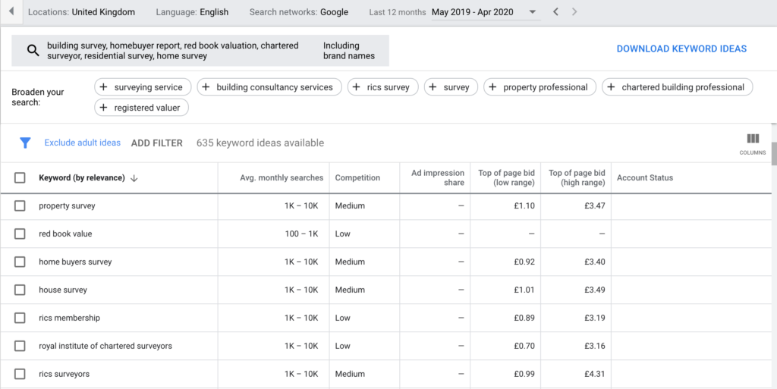Add 'survey' suggestion chip
The height and width of the screenshot is (389, 777).
(451, 87)
